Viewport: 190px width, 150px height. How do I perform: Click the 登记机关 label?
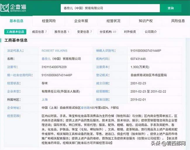click(103, 75)
